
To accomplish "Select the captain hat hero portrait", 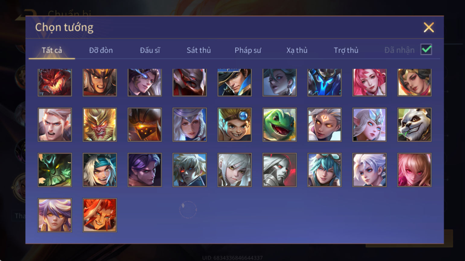I will pyautogui.click(x=234, y=82).
